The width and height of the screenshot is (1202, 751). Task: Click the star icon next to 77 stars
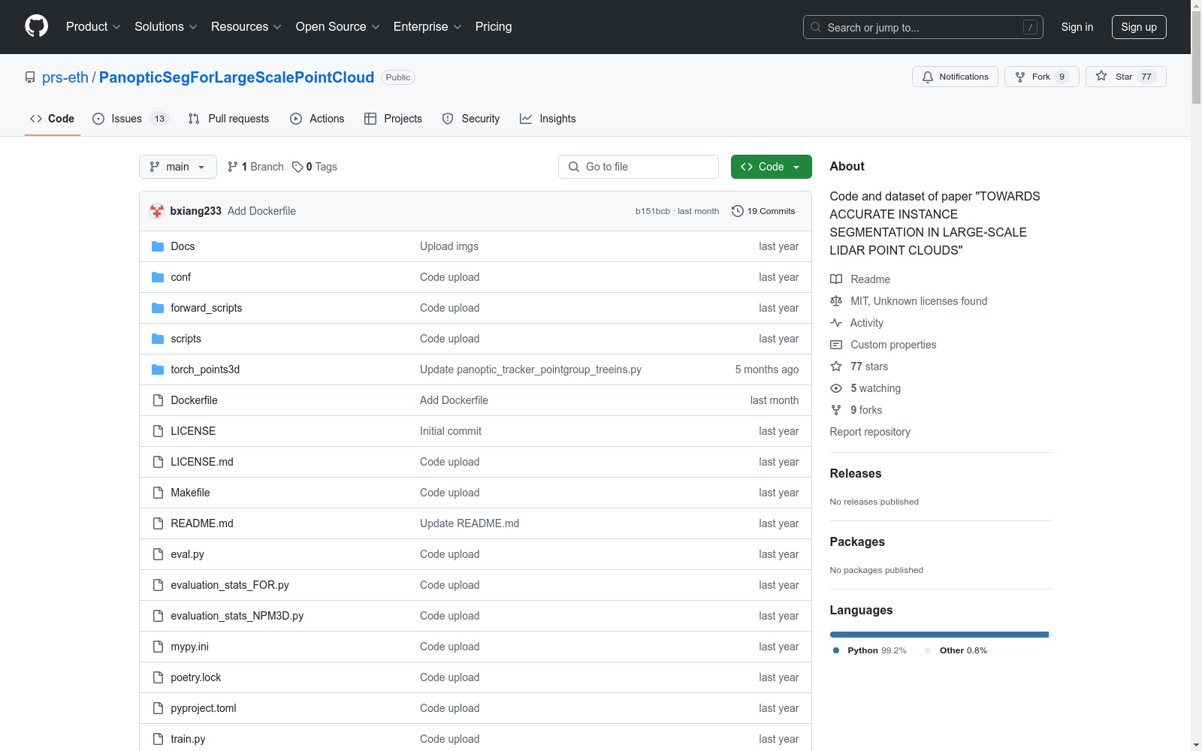(x=836, y=366)
